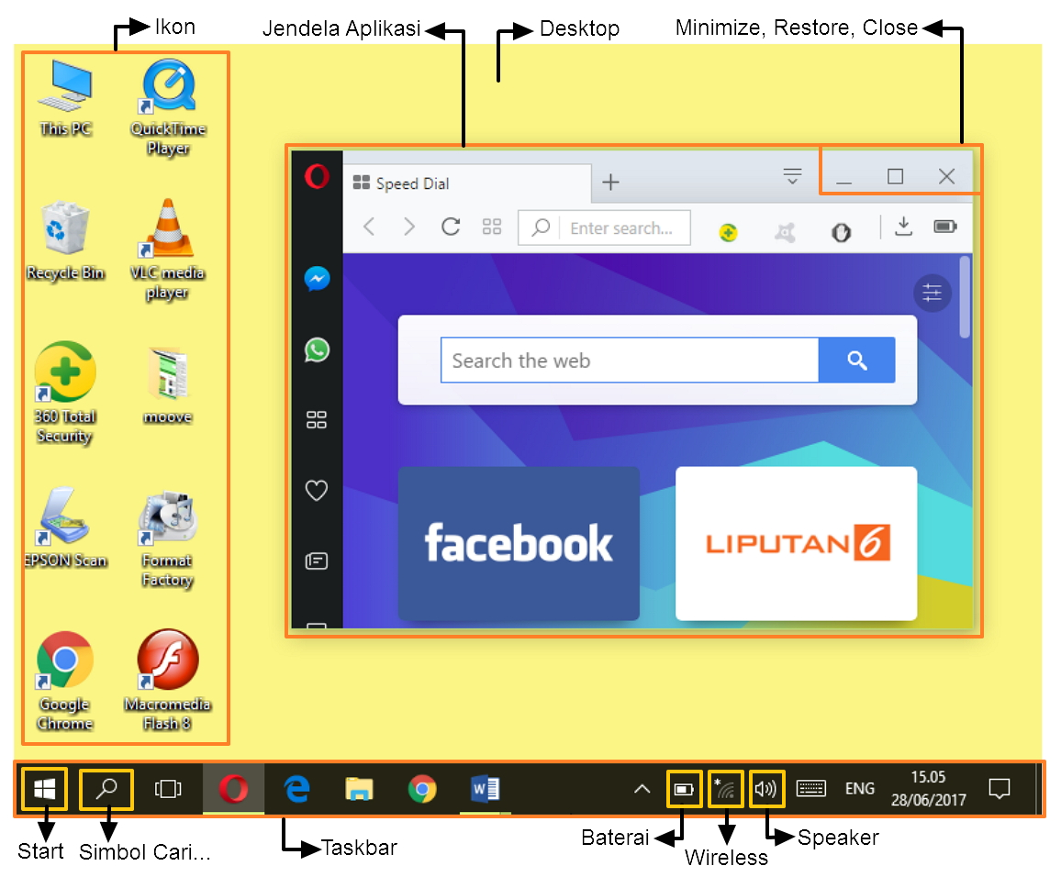
Task: Select the moove folder desktop icon
Action: tap(168, 387)
